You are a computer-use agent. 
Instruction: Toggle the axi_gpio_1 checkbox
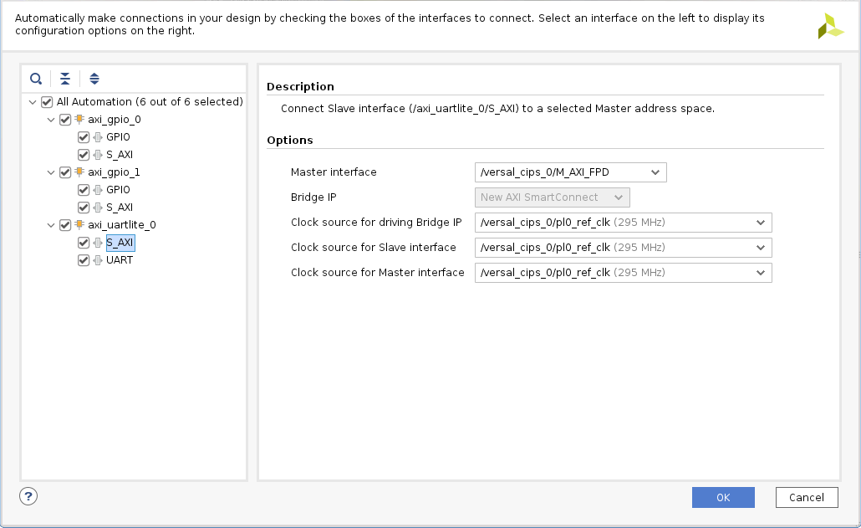tap(65, 172)
